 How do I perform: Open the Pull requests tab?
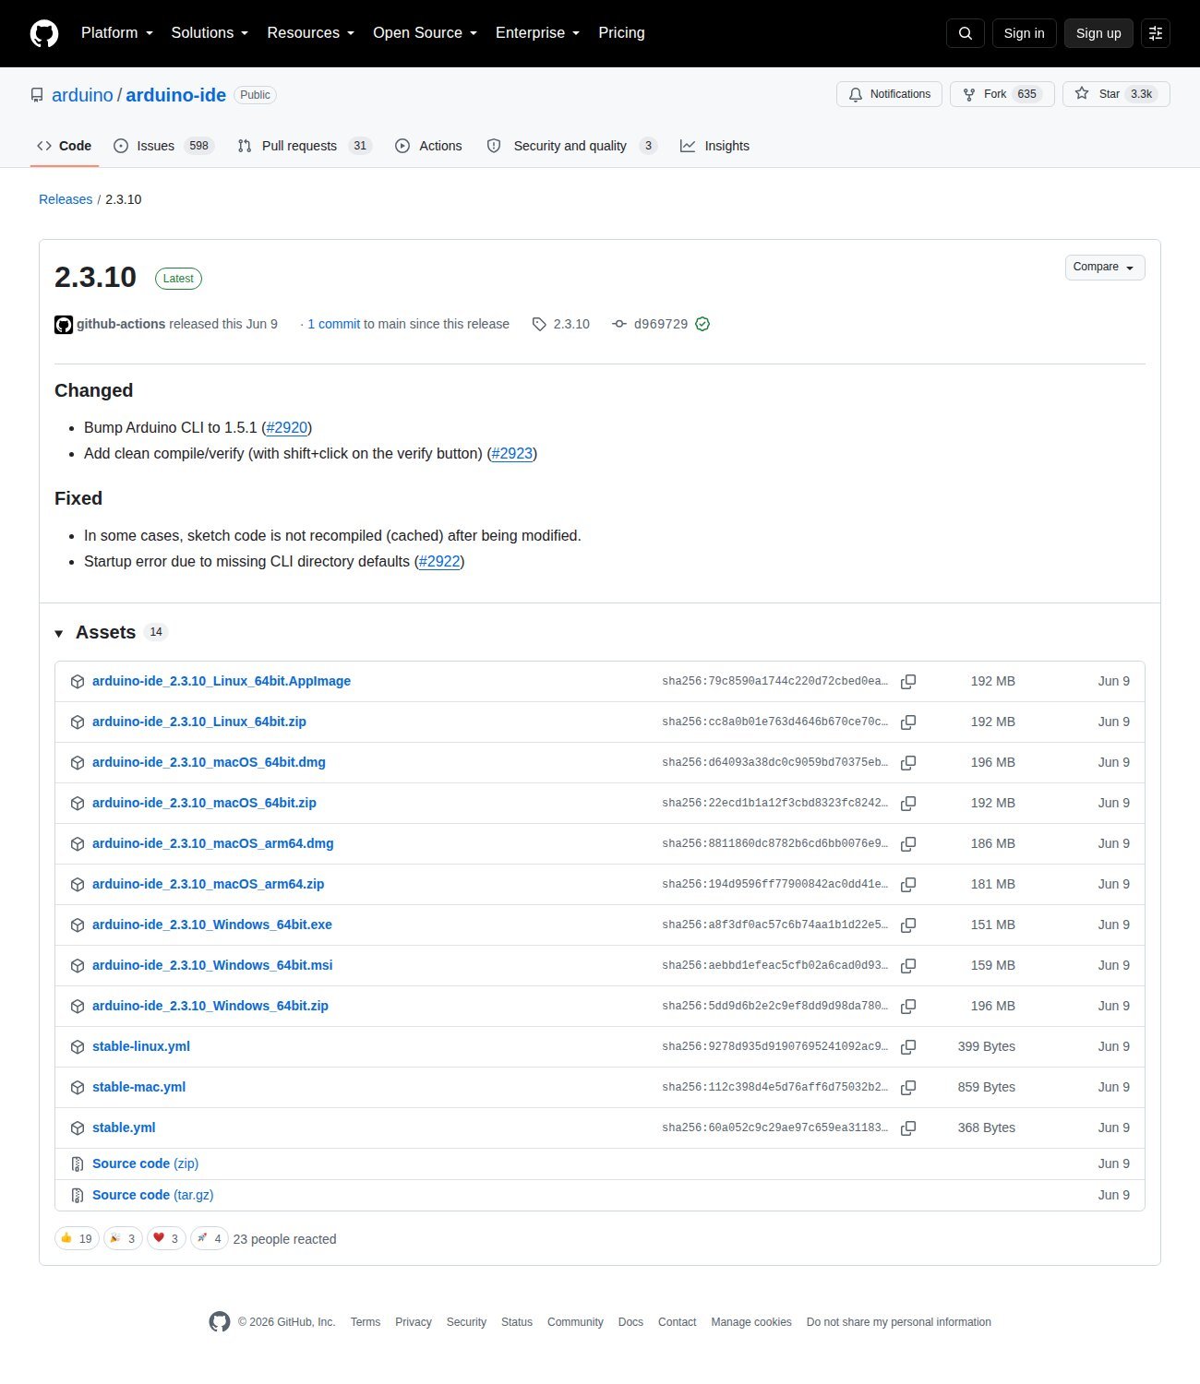point(305,146)
